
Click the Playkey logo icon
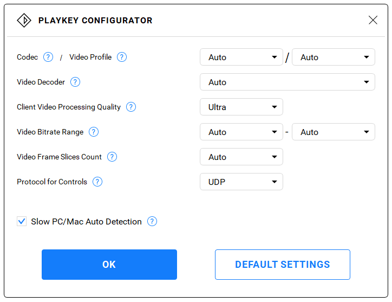click(24, 21)
